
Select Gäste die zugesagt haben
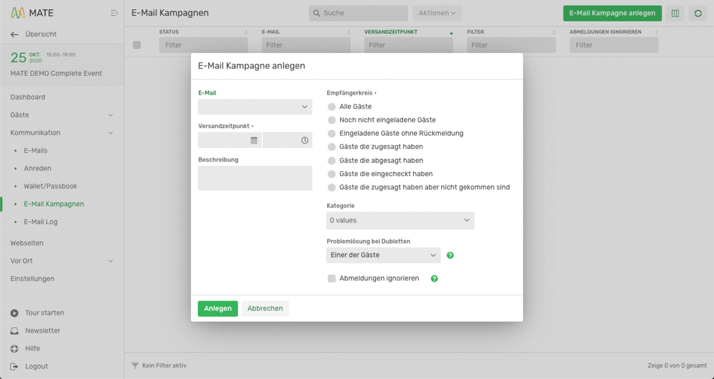coord(332,147)
